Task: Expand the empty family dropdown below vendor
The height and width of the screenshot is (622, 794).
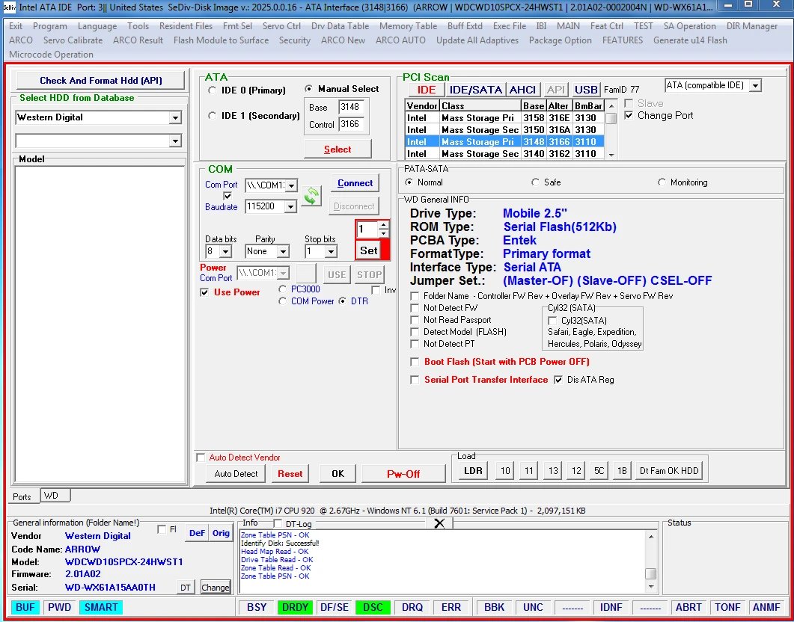Action: [175, 141]
